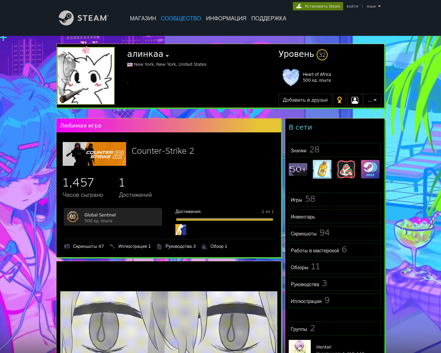Click the Установить Steam button
Screen dimensions: 441x353
click(318, 6)
